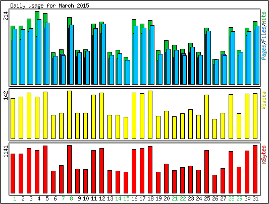Click green weekend day label 21
Screen dimensions: 269x204
[x=175, y=198]
